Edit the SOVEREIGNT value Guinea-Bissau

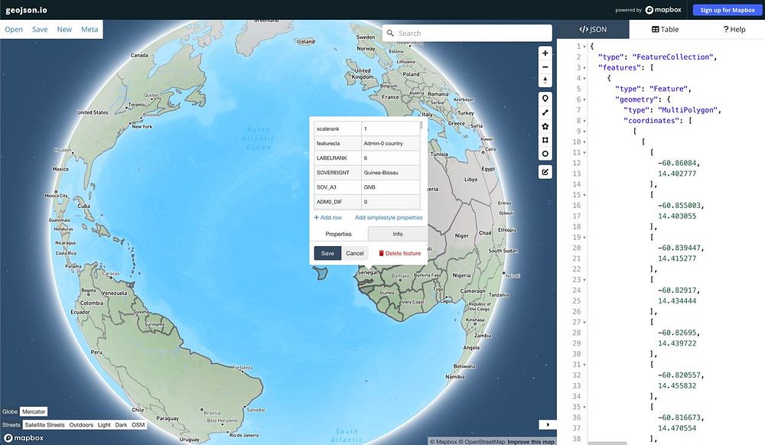pos(390,173)
